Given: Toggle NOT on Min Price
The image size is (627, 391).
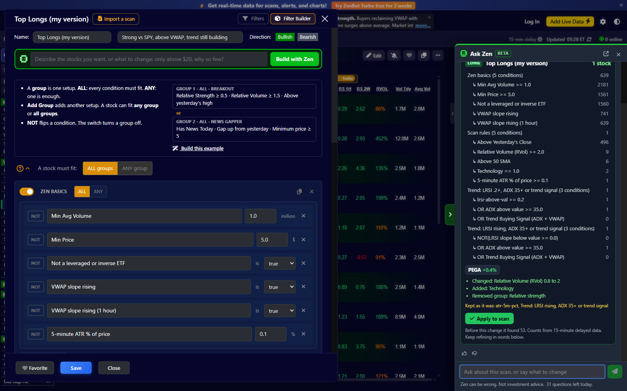Looking at the screenshot, I should click(36, 240).
